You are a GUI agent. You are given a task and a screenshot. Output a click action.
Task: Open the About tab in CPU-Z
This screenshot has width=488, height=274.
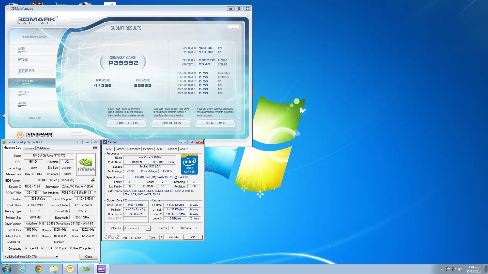(x=184, y=149)
